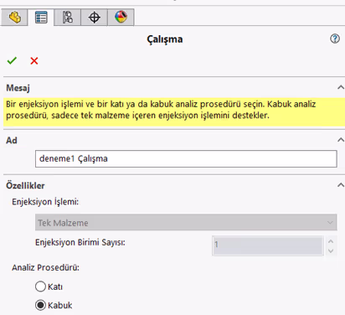
Task: Open the Tek Malzeme injection process dropdown
Action: 186,222
